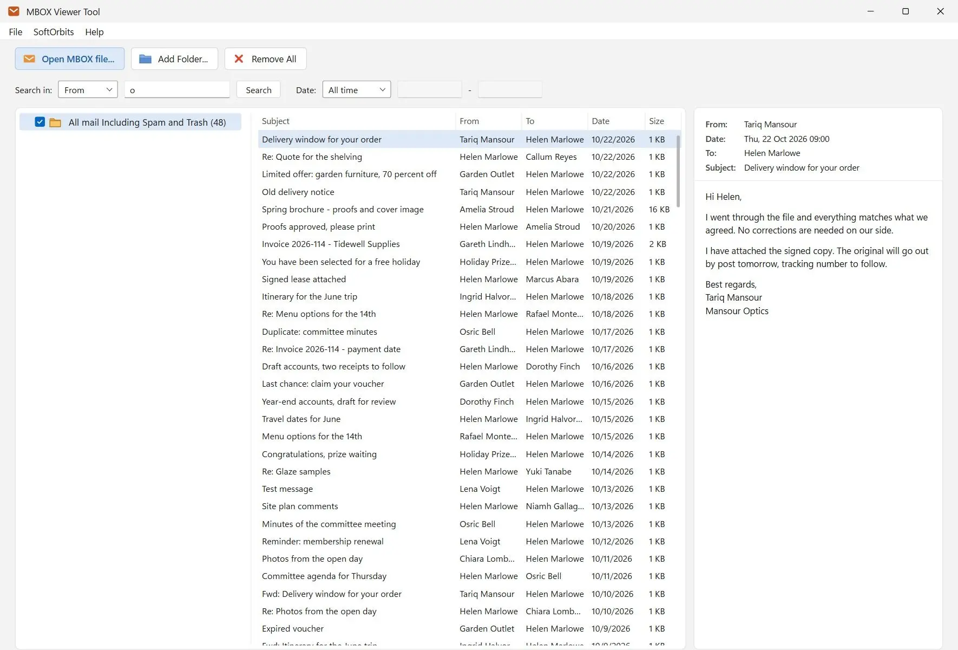The width and height of the screenshot is (958, 650).
Task: Select email 'Itinerary for the June trip'
Action: [467, 296]
